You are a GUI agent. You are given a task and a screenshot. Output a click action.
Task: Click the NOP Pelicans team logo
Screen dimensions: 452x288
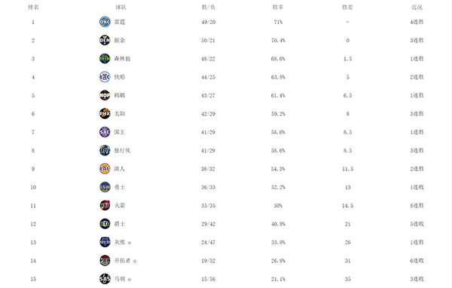click(x=105, y=95)
